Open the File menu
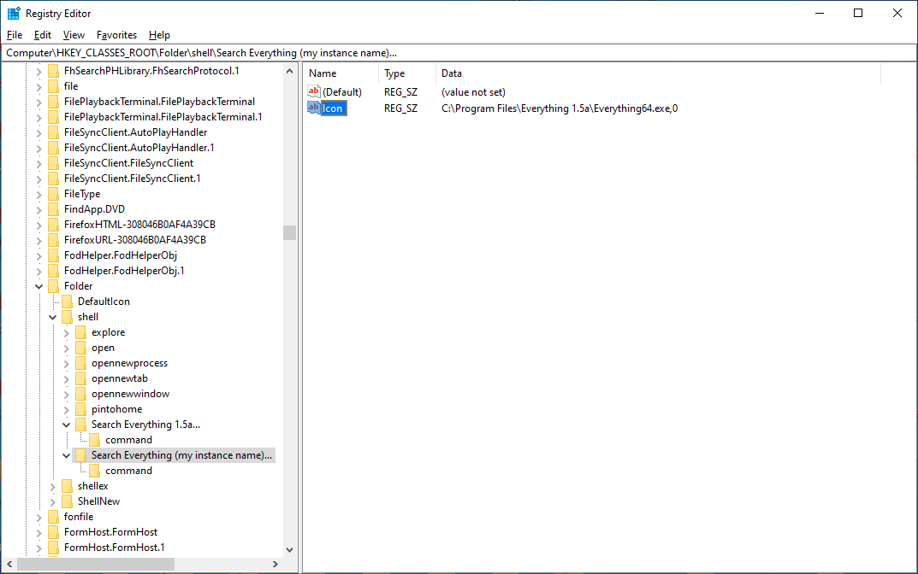918x574 pixels. pos(15,35)
